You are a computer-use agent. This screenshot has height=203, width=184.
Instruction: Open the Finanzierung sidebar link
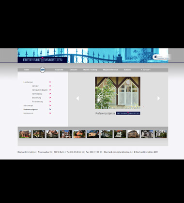click(37, 101)
